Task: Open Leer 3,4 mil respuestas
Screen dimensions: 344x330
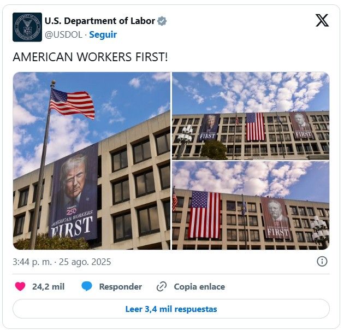Action: coord(171,309)
